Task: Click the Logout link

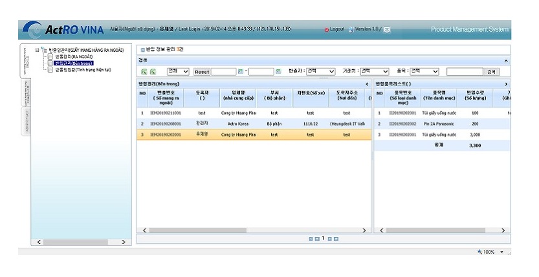Action: point(337,29)
